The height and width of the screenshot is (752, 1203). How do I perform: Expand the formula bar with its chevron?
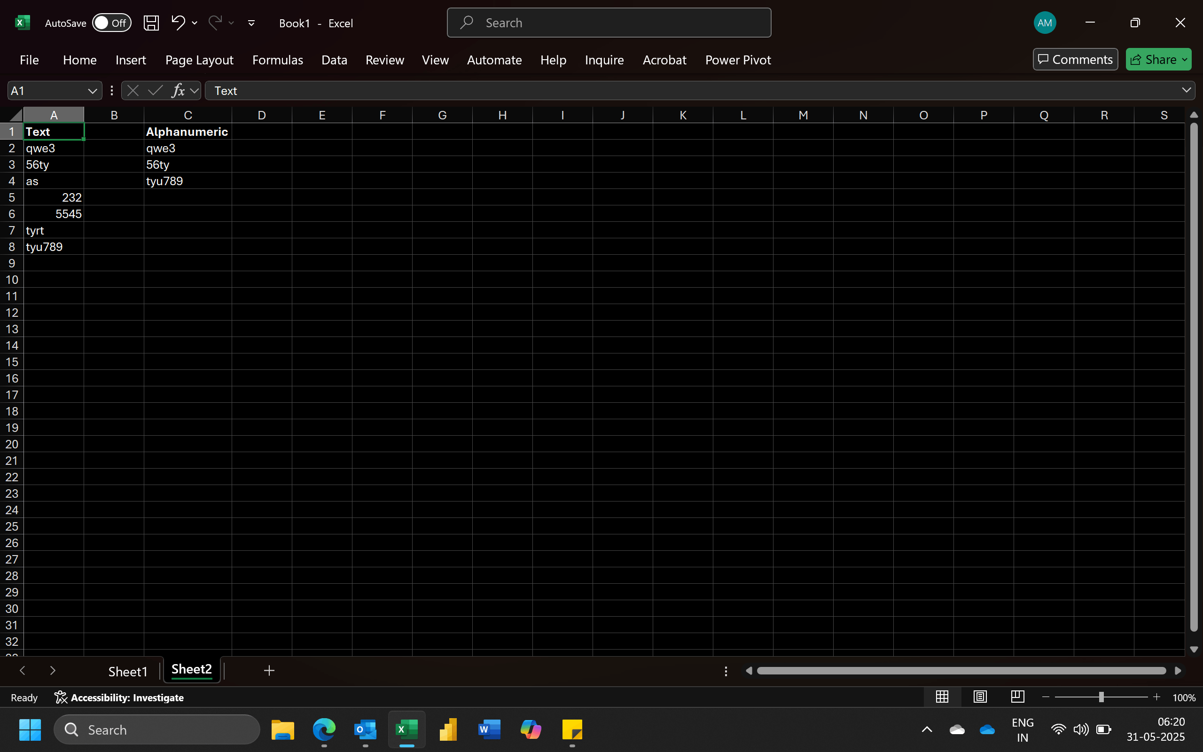coord(1187,90)
